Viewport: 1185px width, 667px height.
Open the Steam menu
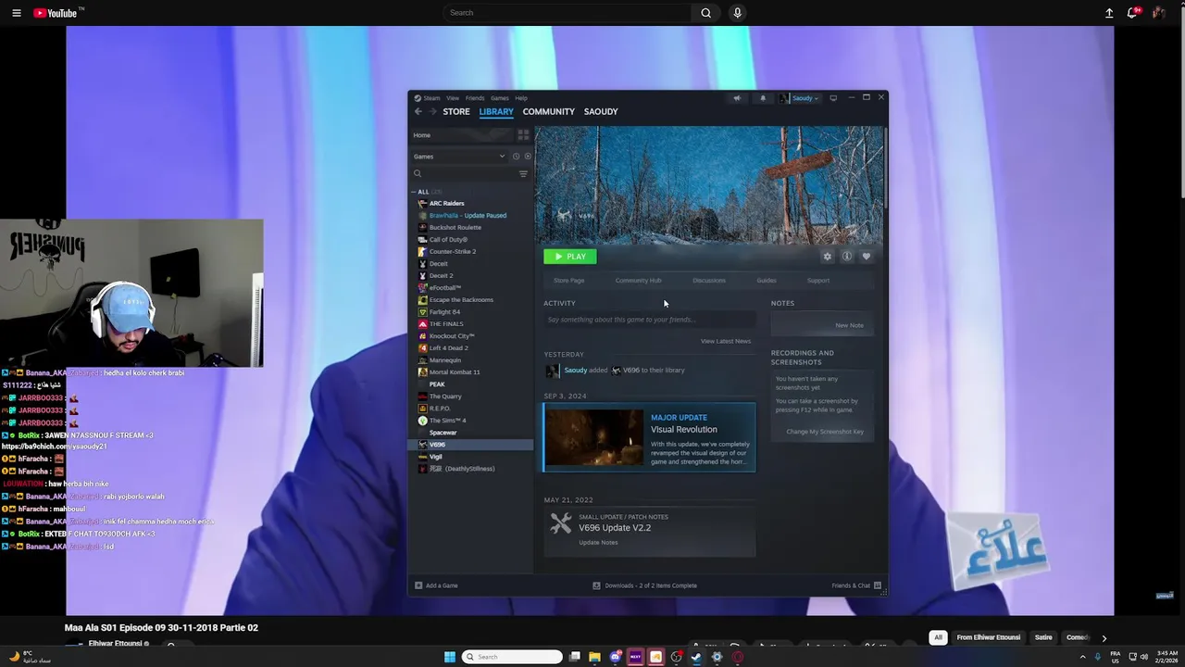[428, 98]
